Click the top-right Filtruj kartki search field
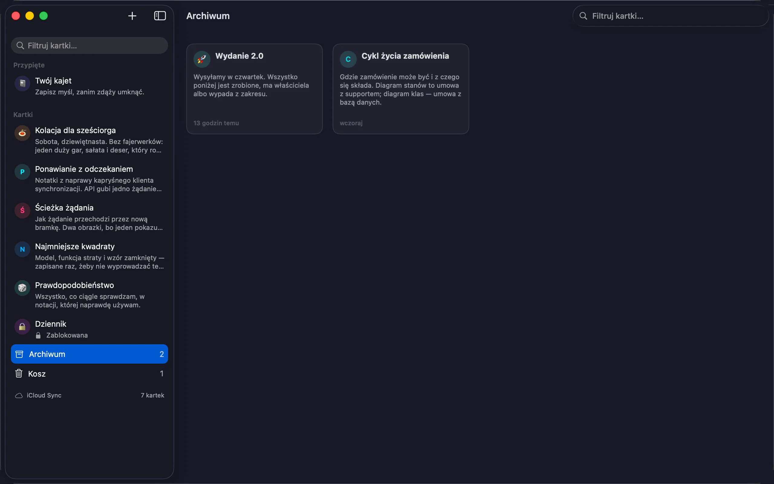 tap(670, 16)
